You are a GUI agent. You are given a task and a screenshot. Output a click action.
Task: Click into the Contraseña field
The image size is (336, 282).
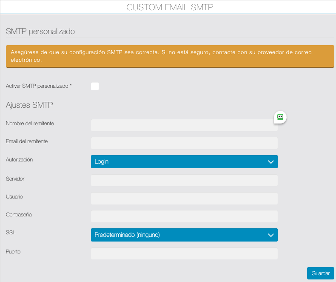click(x=184, y=216)
